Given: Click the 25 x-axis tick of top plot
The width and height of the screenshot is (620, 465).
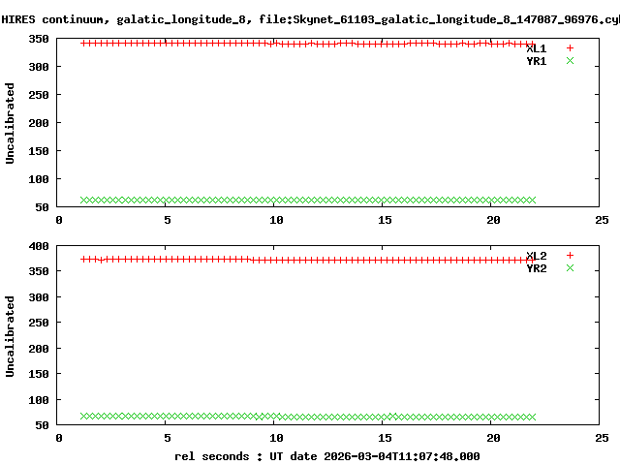Looking at the screenshot, I should pos(602,220).
